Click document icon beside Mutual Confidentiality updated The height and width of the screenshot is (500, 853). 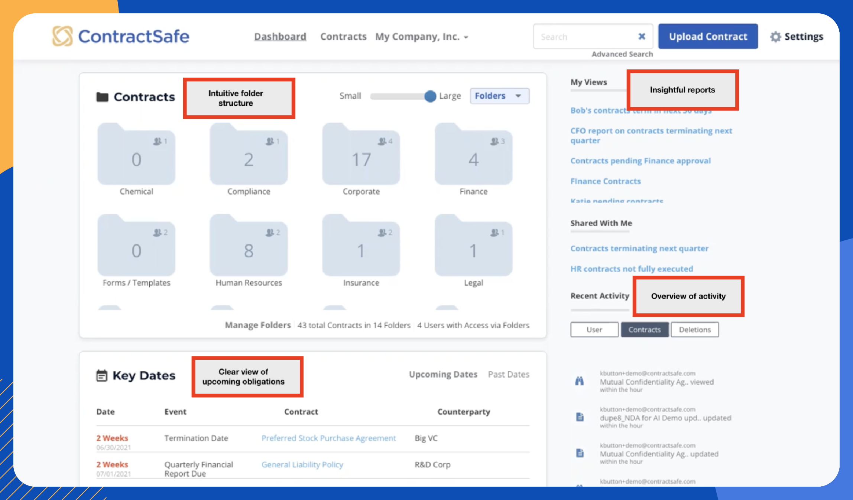point(580,453)
